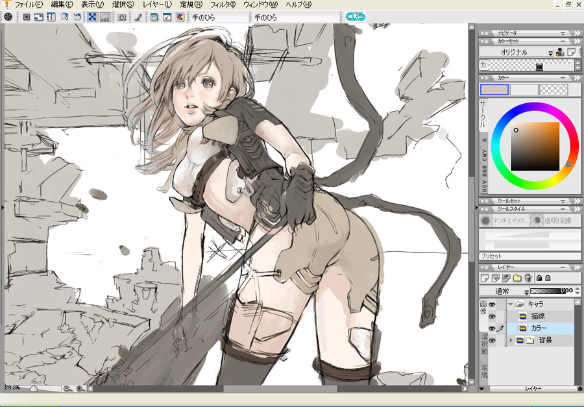The height and width of the screenshot is (407, 584).
Task: Select the beige foreground color swatch
Action: coord(494,90)
